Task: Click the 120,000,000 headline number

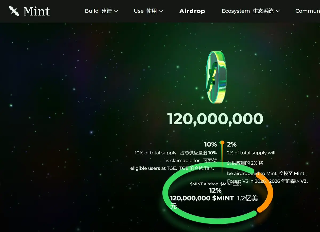Action: pyautogui.click(x=215, y=119)
